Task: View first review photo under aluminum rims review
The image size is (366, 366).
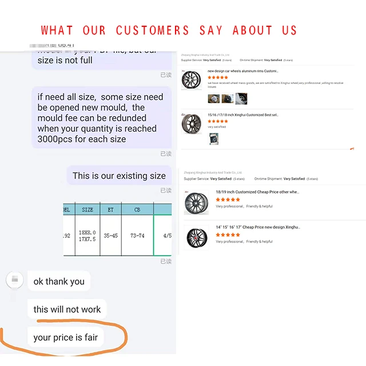Action: 213,98
